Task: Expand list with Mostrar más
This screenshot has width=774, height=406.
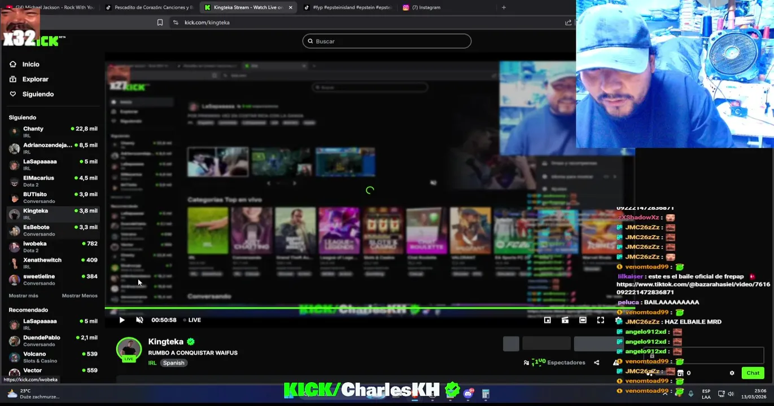Action: coord(23,295)
